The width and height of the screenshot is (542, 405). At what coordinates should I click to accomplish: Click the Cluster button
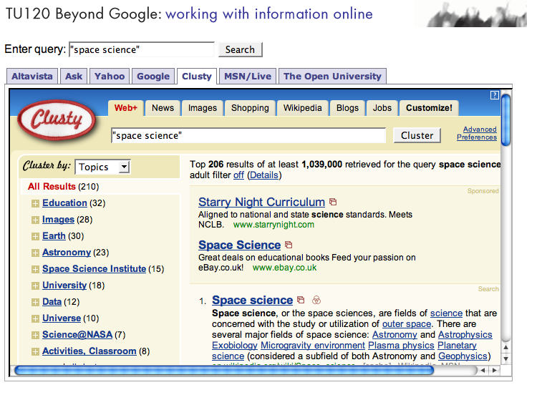point(417,135)
